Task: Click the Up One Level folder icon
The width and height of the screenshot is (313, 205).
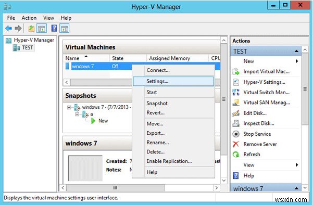Action: point(31,29)
